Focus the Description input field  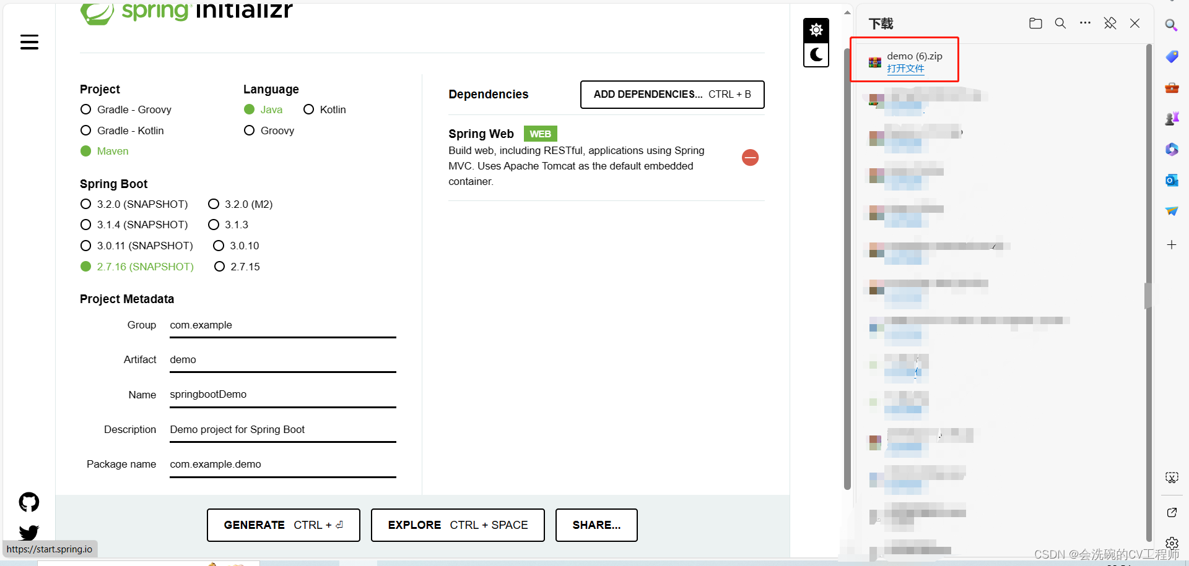[x=283, y=430]
